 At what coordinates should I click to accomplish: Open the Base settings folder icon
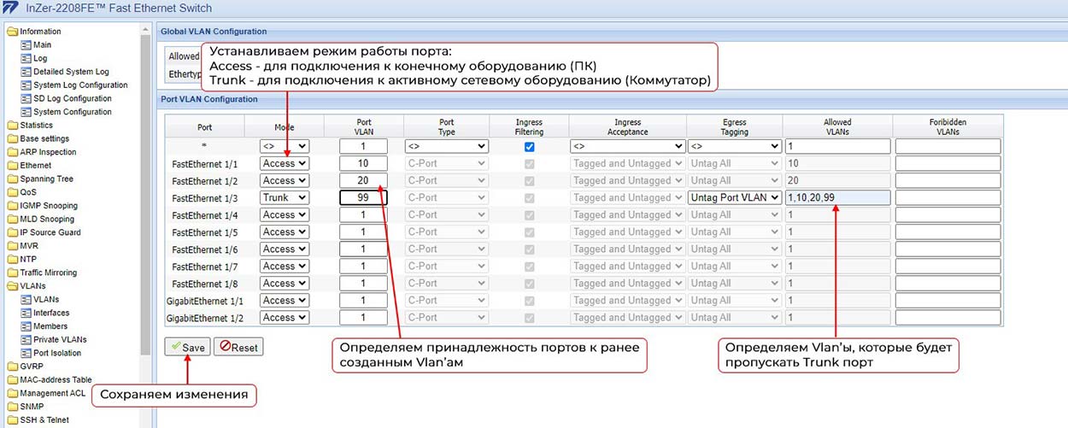coord(12,138)
